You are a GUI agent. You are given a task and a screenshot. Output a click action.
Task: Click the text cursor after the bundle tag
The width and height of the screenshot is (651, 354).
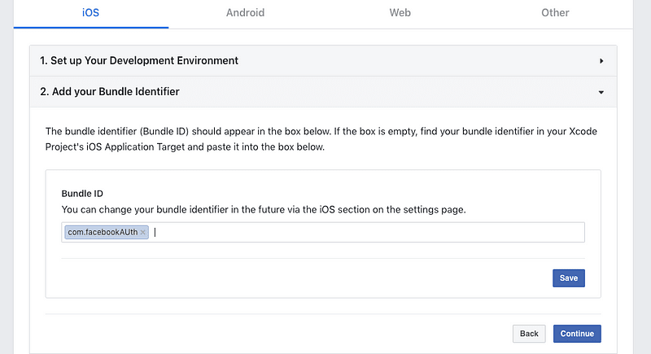[x=155, y=233]
